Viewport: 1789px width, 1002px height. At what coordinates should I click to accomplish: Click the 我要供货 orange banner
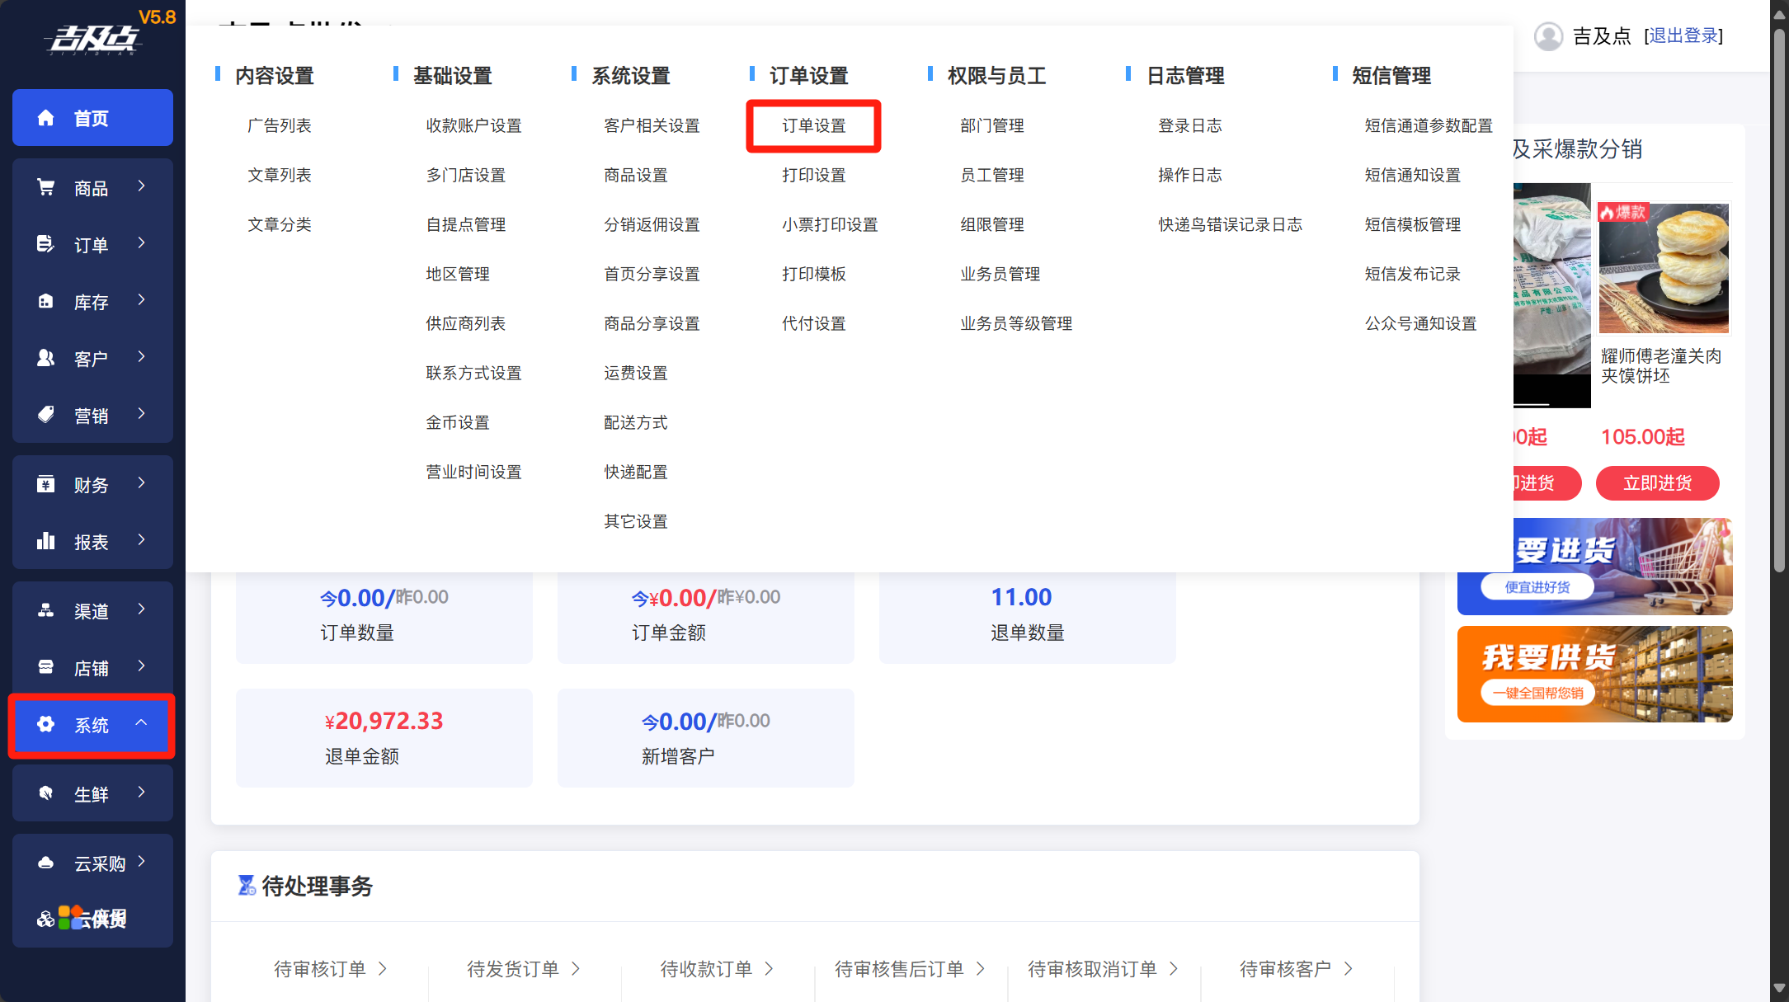pyautogui.click(x=1594, y=674)
